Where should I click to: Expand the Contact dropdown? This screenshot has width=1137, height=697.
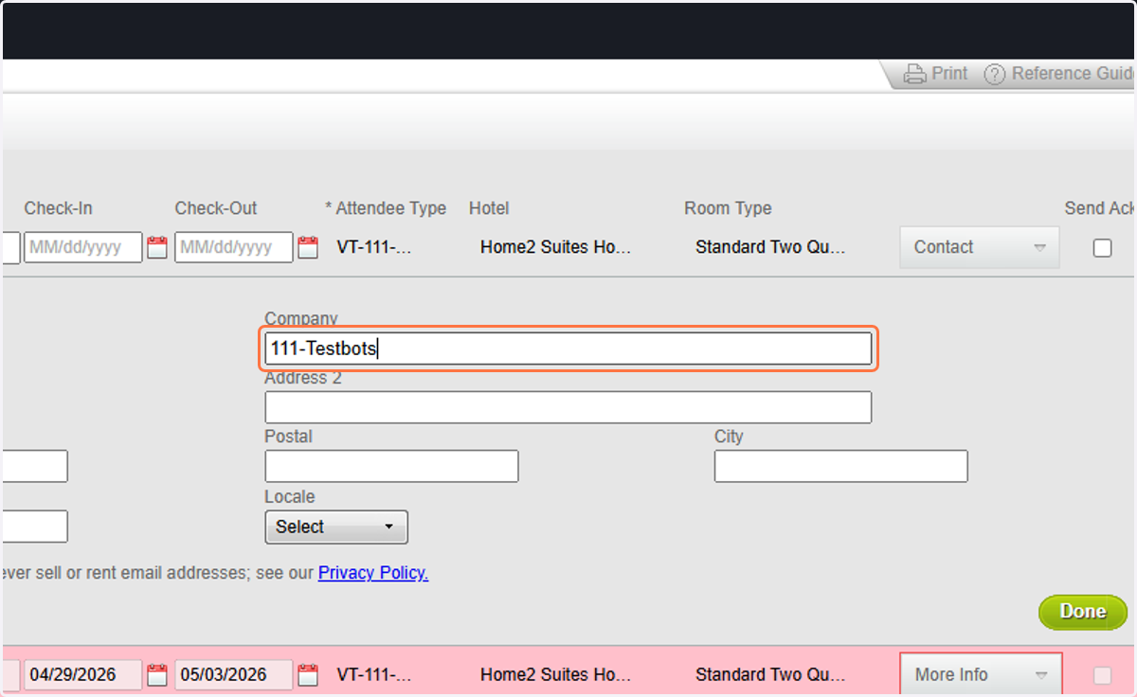[980, 247]
